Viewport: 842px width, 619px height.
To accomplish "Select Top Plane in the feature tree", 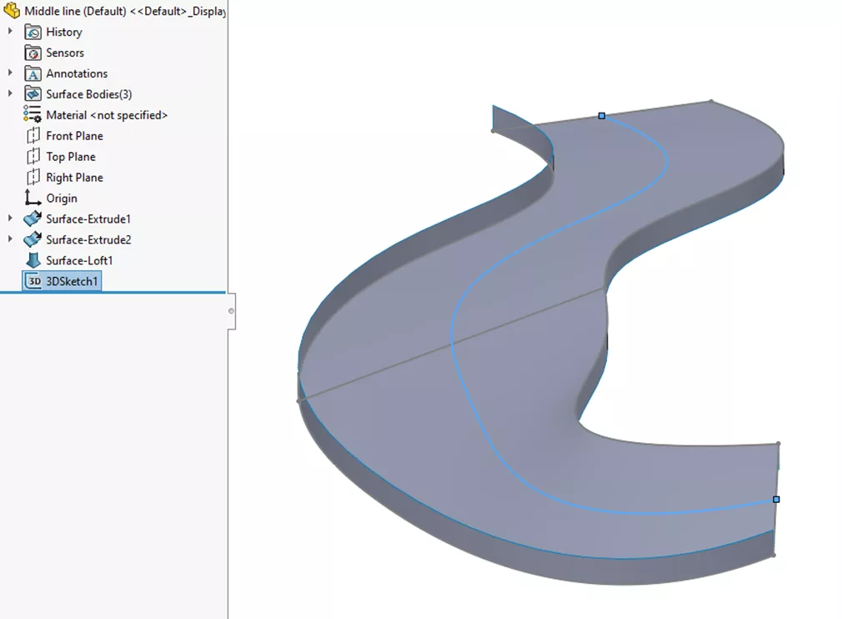I will [71, 156].
